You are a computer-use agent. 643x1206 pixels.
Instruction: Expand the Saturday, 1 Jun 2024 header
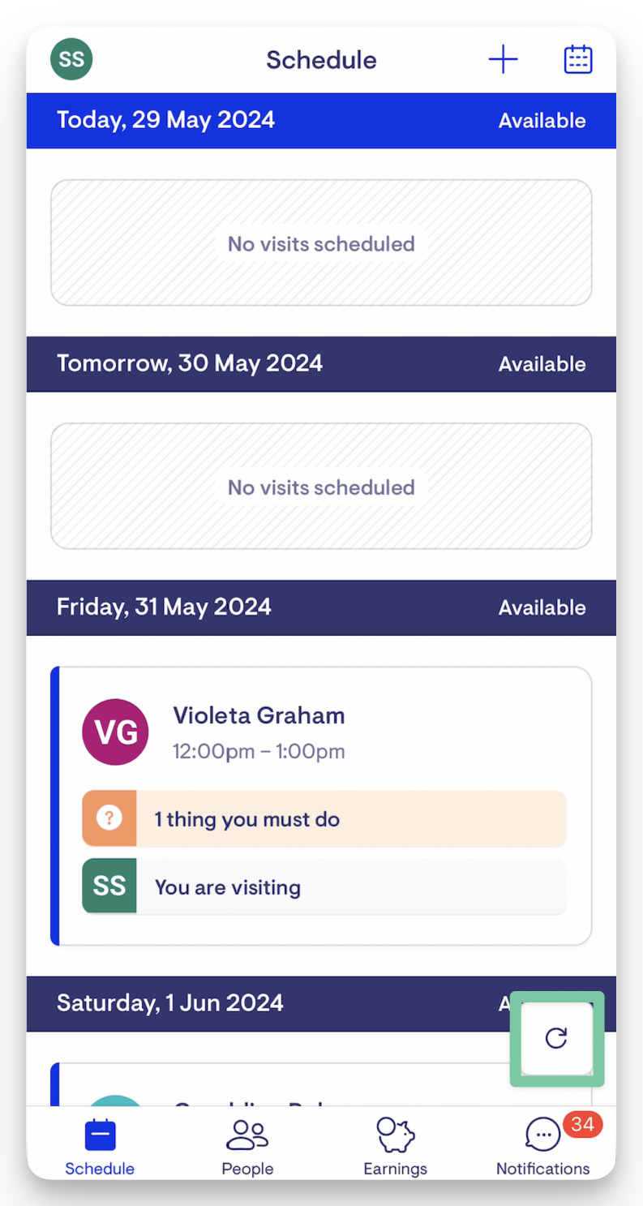(170, 1003)
